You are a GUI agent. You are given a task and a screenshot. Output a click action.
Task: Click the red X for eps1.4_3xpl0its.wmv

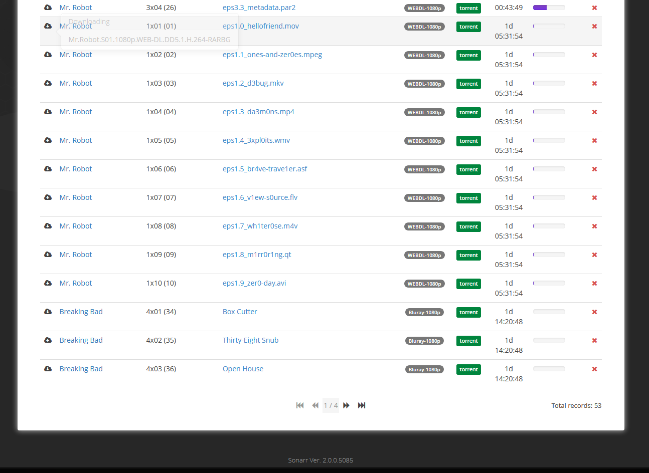594,140
